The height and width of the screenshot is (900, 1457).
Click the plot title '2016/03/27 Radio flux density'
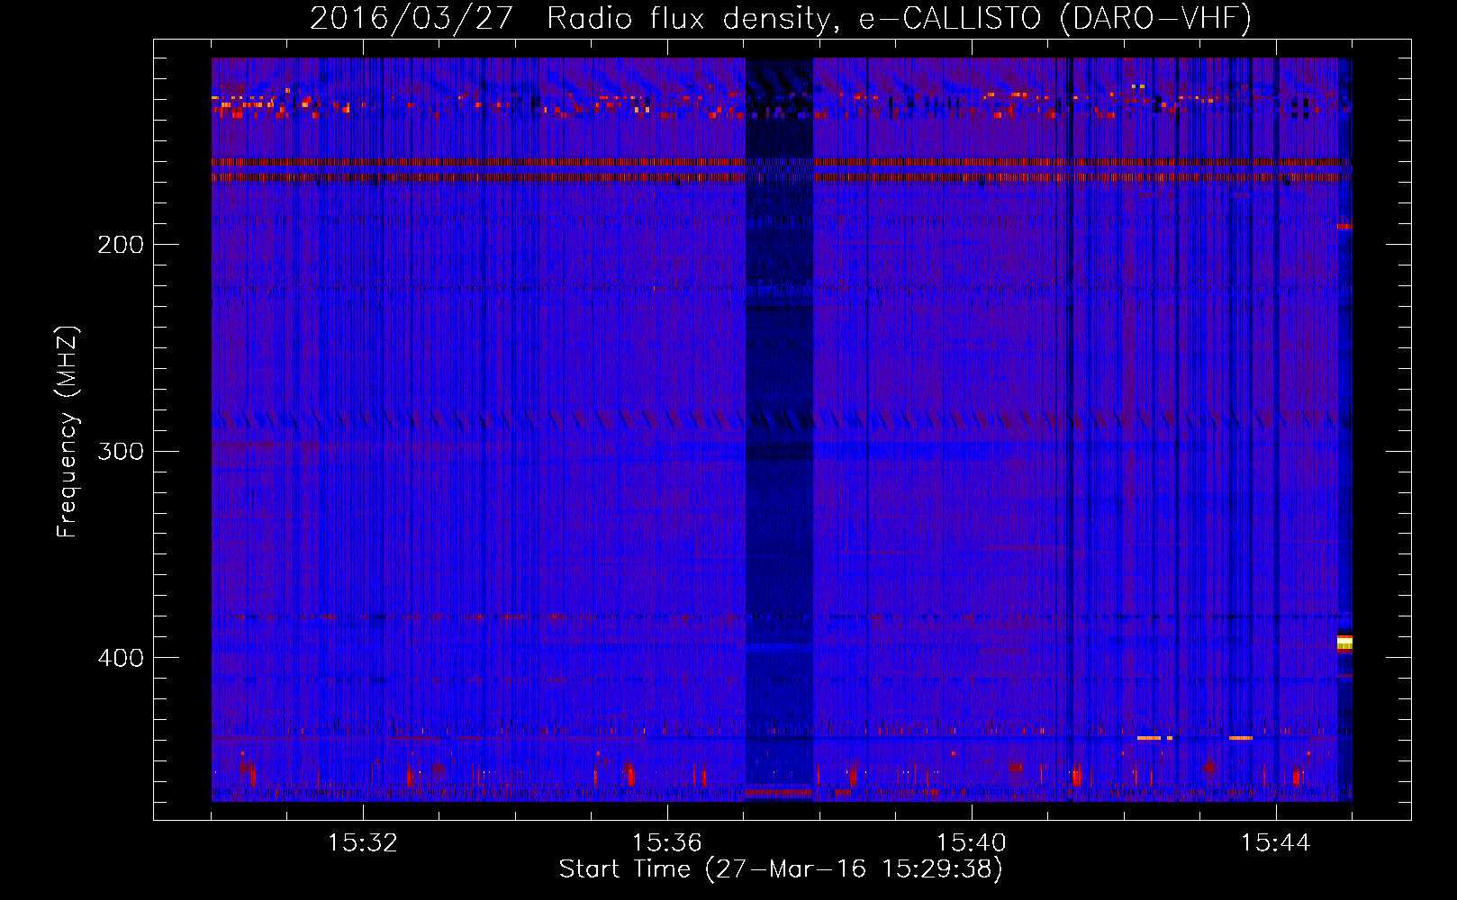pos(576,19)
